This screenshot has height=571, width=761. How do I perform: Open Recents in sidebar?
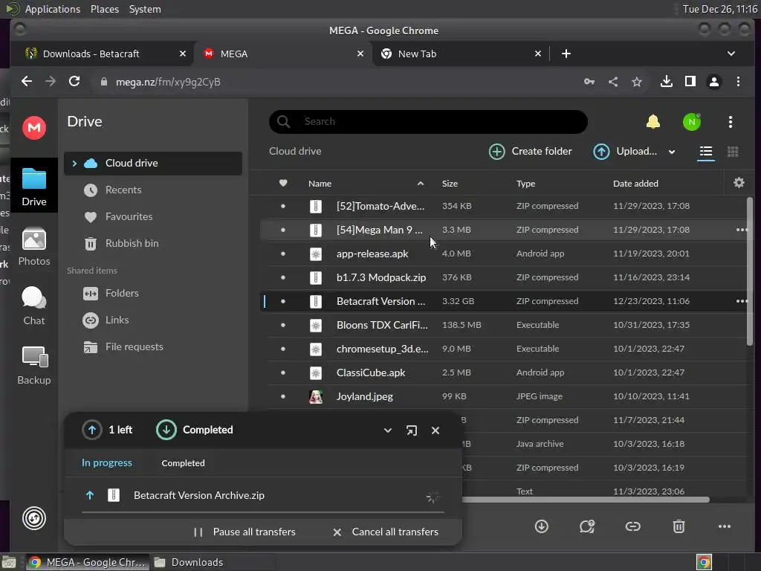pyautogui.click(x=153, y=190)
